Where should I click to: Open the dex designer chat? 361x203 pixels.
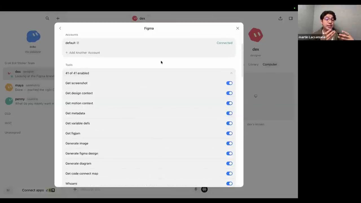click(x=29, y=74)
